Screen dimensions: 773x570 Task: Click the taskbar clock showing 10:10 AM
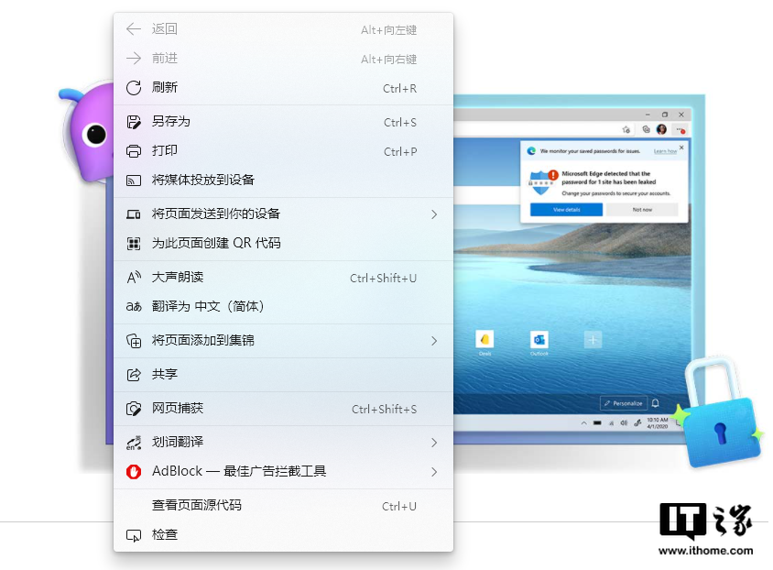click(x=658, y=423)
